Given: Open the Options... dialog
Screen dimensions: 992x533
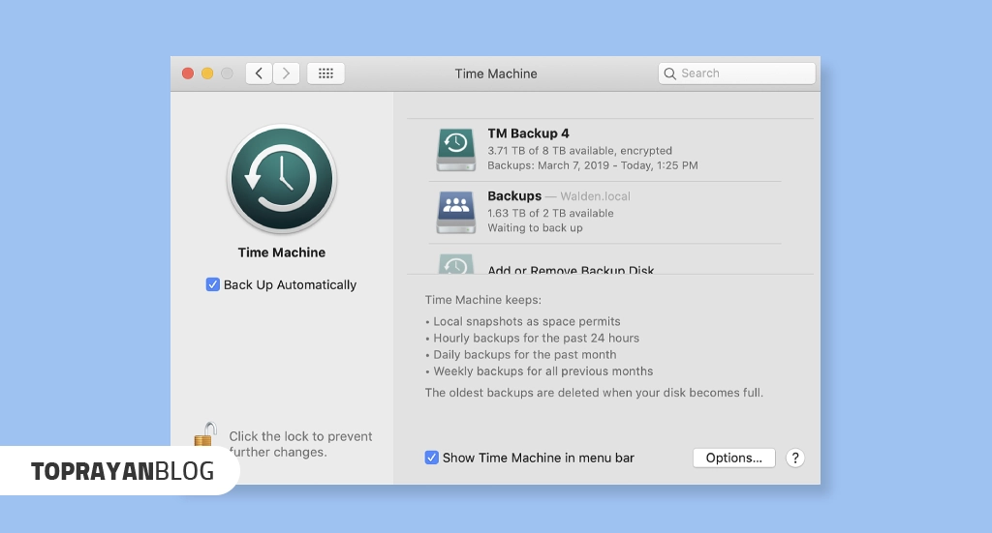Looking at the screenshot, I should 734,458.
